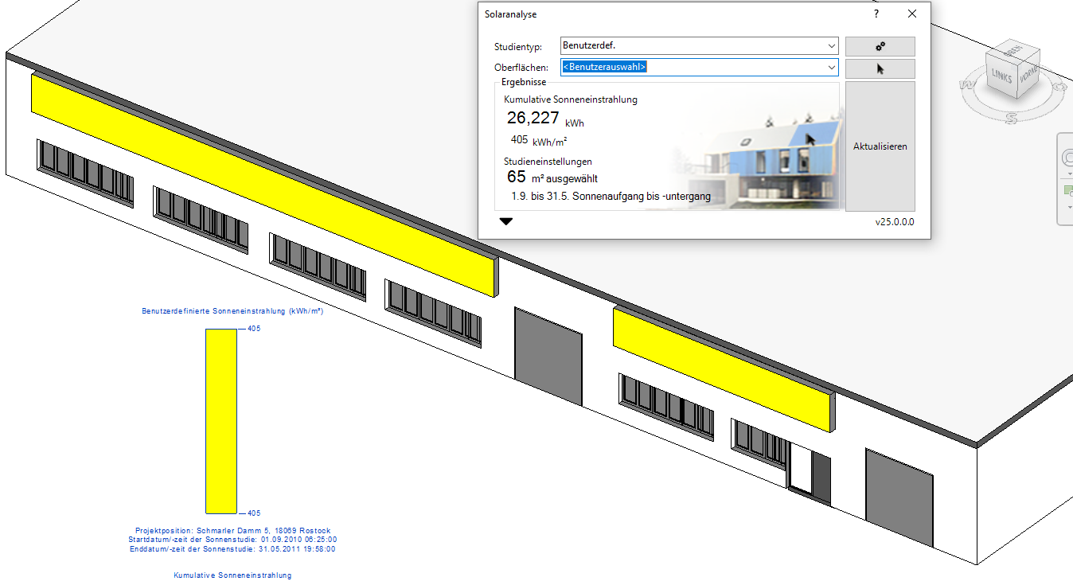Click the S marker on the compass ring
Viewport: 1073px width, 585px height.
[x=1010, y=118]
